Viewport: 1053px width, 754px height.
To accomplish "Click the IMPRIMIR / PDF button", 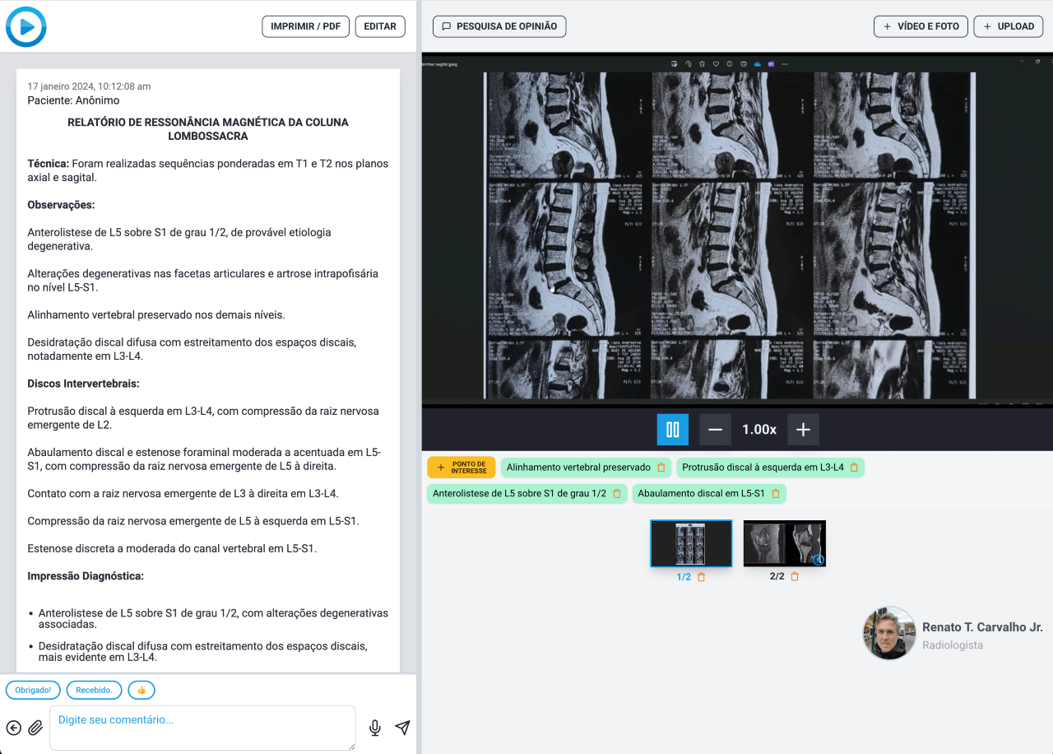I will click(x=305, y=26).
